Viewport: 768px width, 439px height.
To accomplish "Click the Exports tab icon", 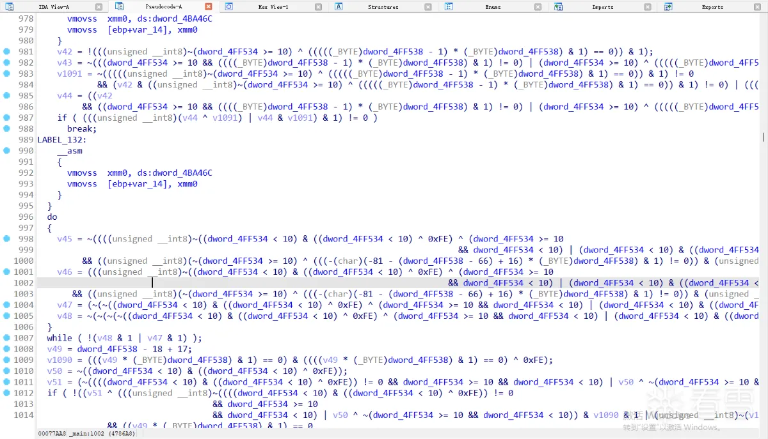I will (668, 6).
